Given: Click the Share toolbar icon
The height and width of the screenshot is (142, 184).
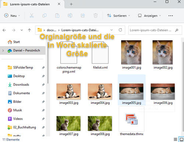Looking at the screenshot, I should click(x=83, y=15).
